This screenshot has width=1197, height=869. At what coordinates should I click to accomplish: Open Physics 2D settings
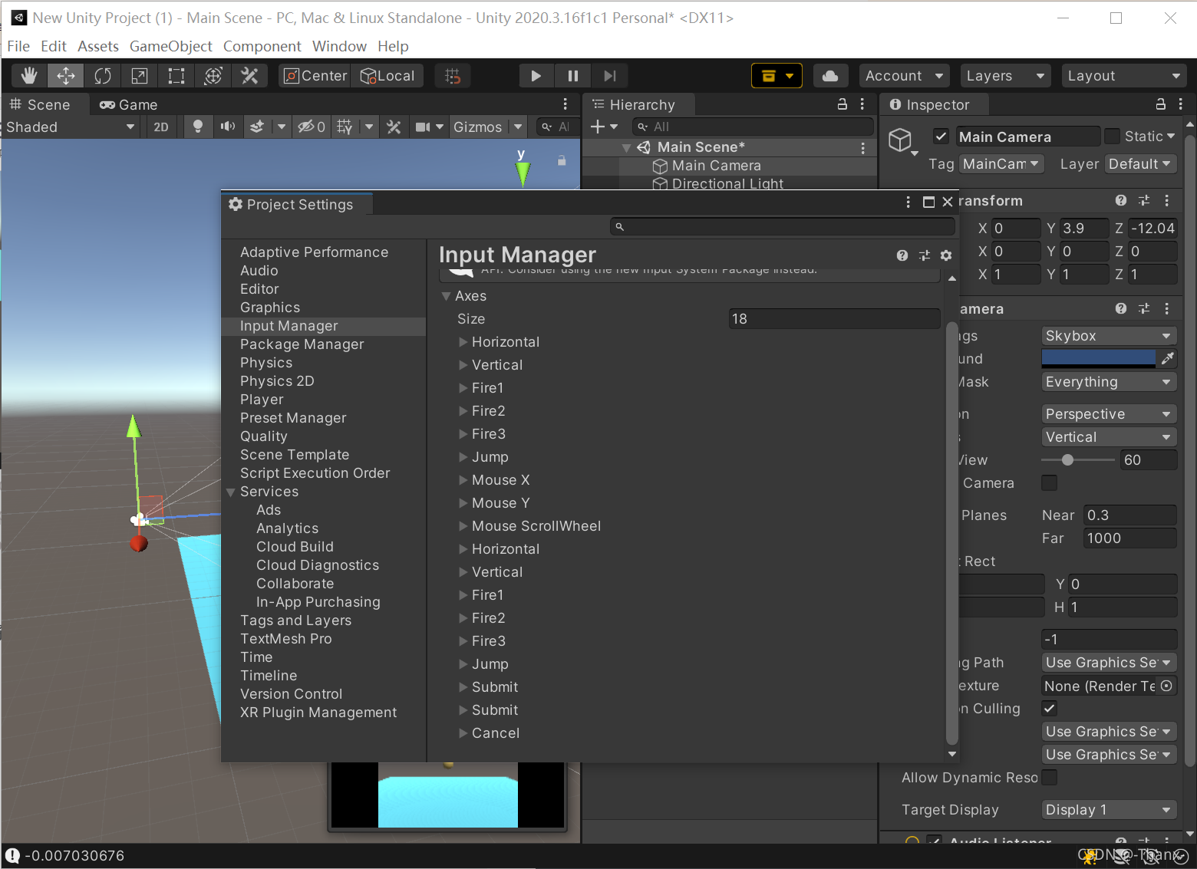pyautogui.click(x=277, y=381)
